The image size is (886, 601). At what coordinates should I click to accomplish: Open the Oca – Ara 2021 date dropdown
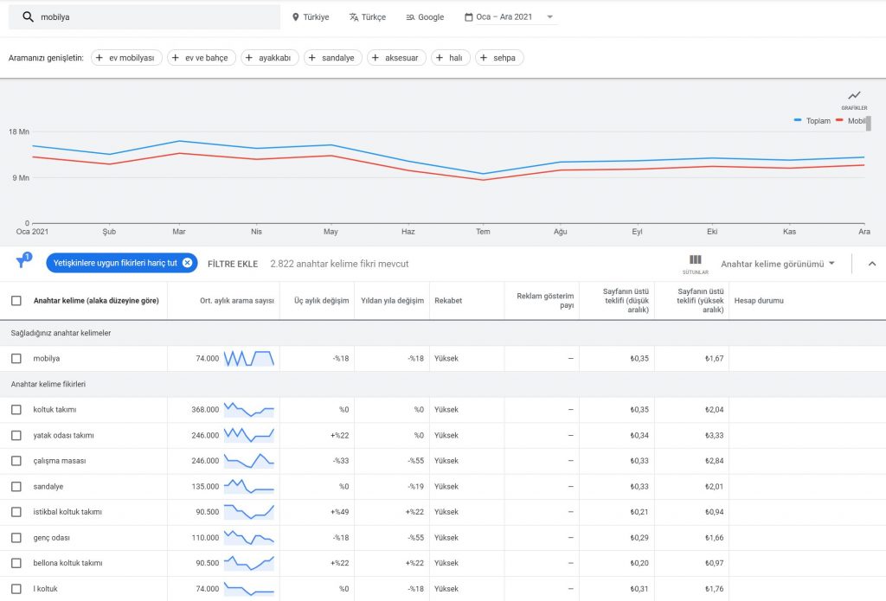[509, 17]
